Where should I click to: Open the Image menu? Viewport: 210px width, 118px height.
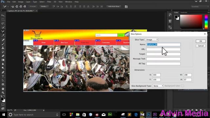21,2
